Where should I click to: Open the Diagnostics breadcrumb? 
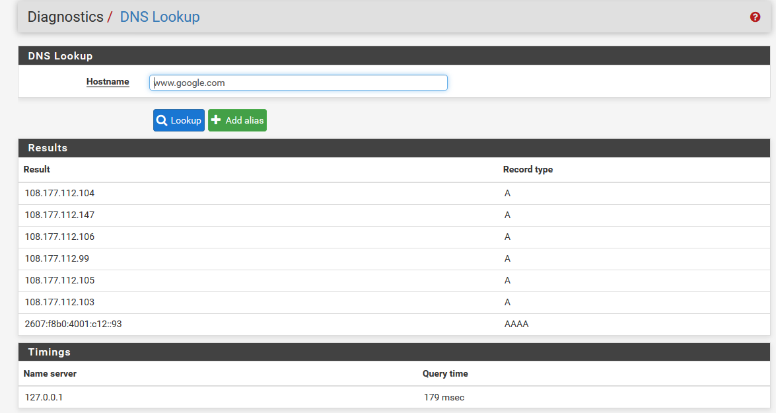(65, 17)
